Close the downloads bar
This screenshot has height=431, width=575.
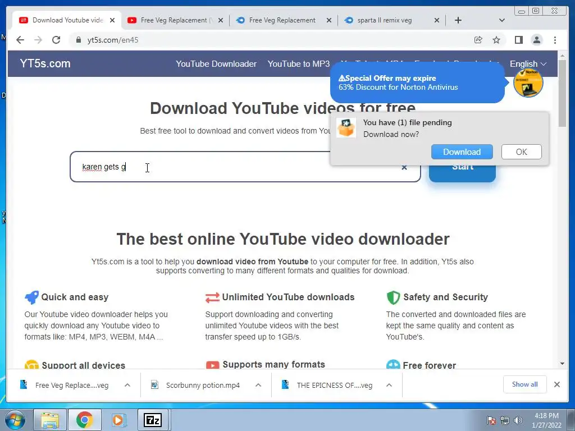(x=556, y=384)
